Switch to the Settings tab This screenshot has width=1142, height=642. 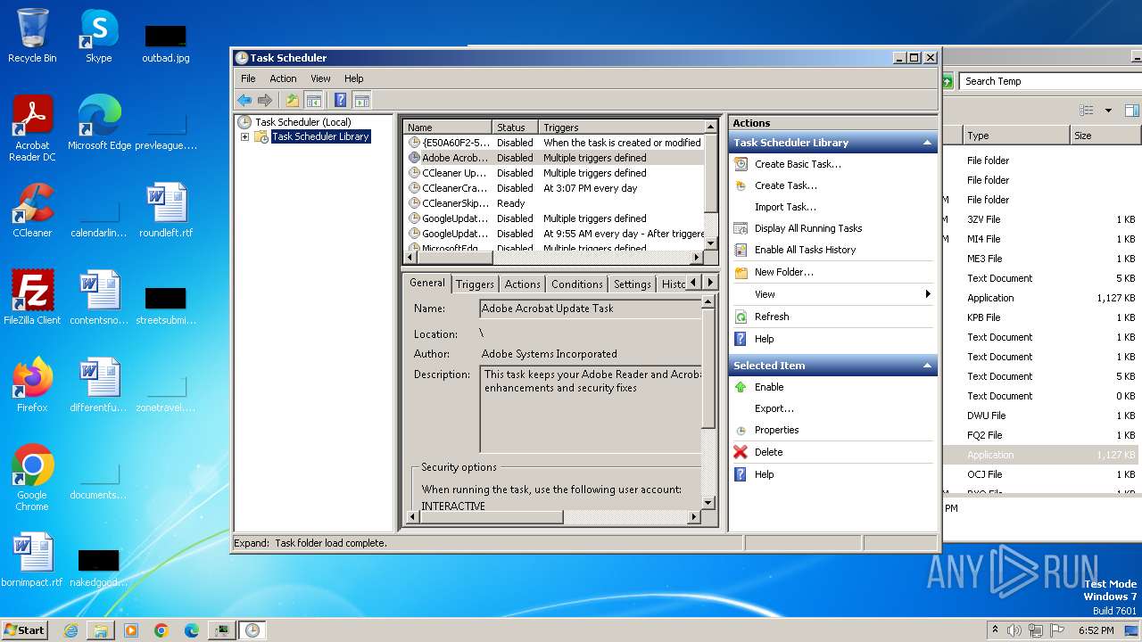point(632,284)
